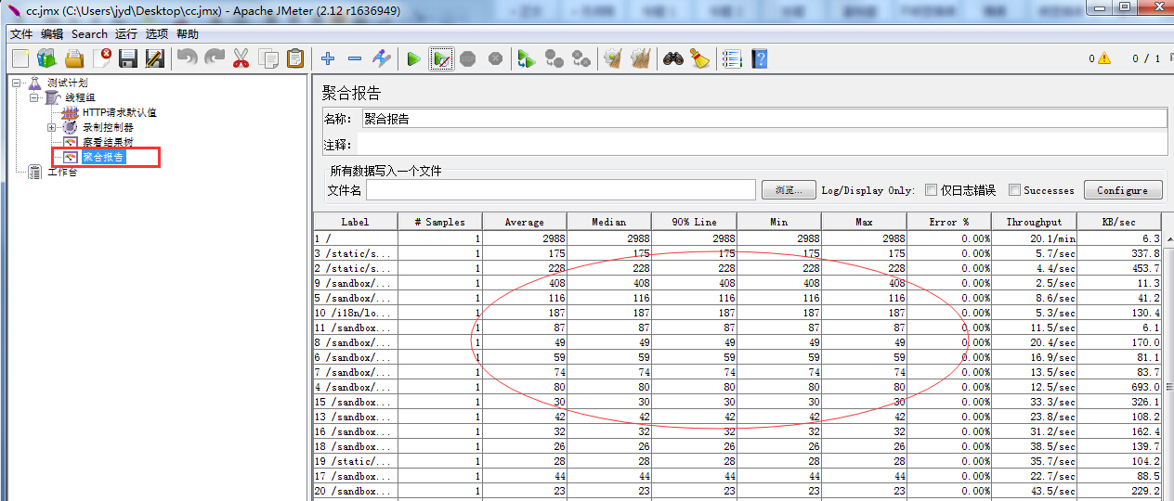Click the 文件名 input field
This screenshot has width=1174, height=501.
point(560,190)
